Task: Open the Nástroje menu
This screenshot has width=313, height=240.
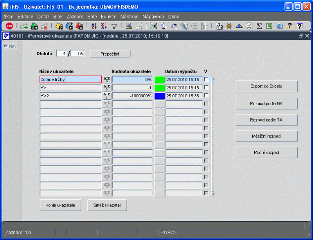Action: pyautogui.click(x=130, y=17)
